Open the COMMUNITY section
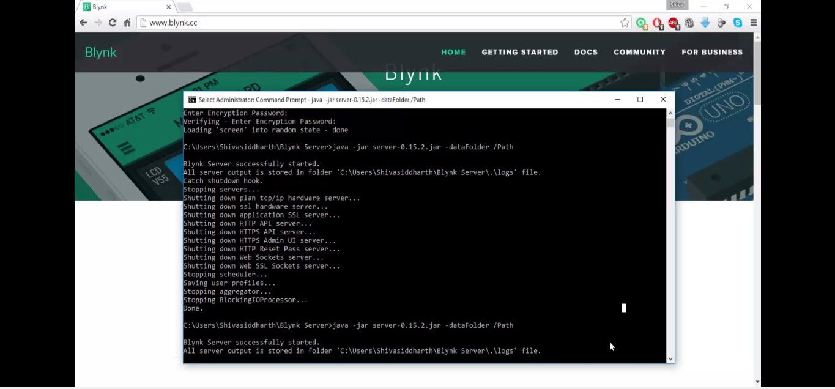Viewport: 835px width, 389px height. 639,52
